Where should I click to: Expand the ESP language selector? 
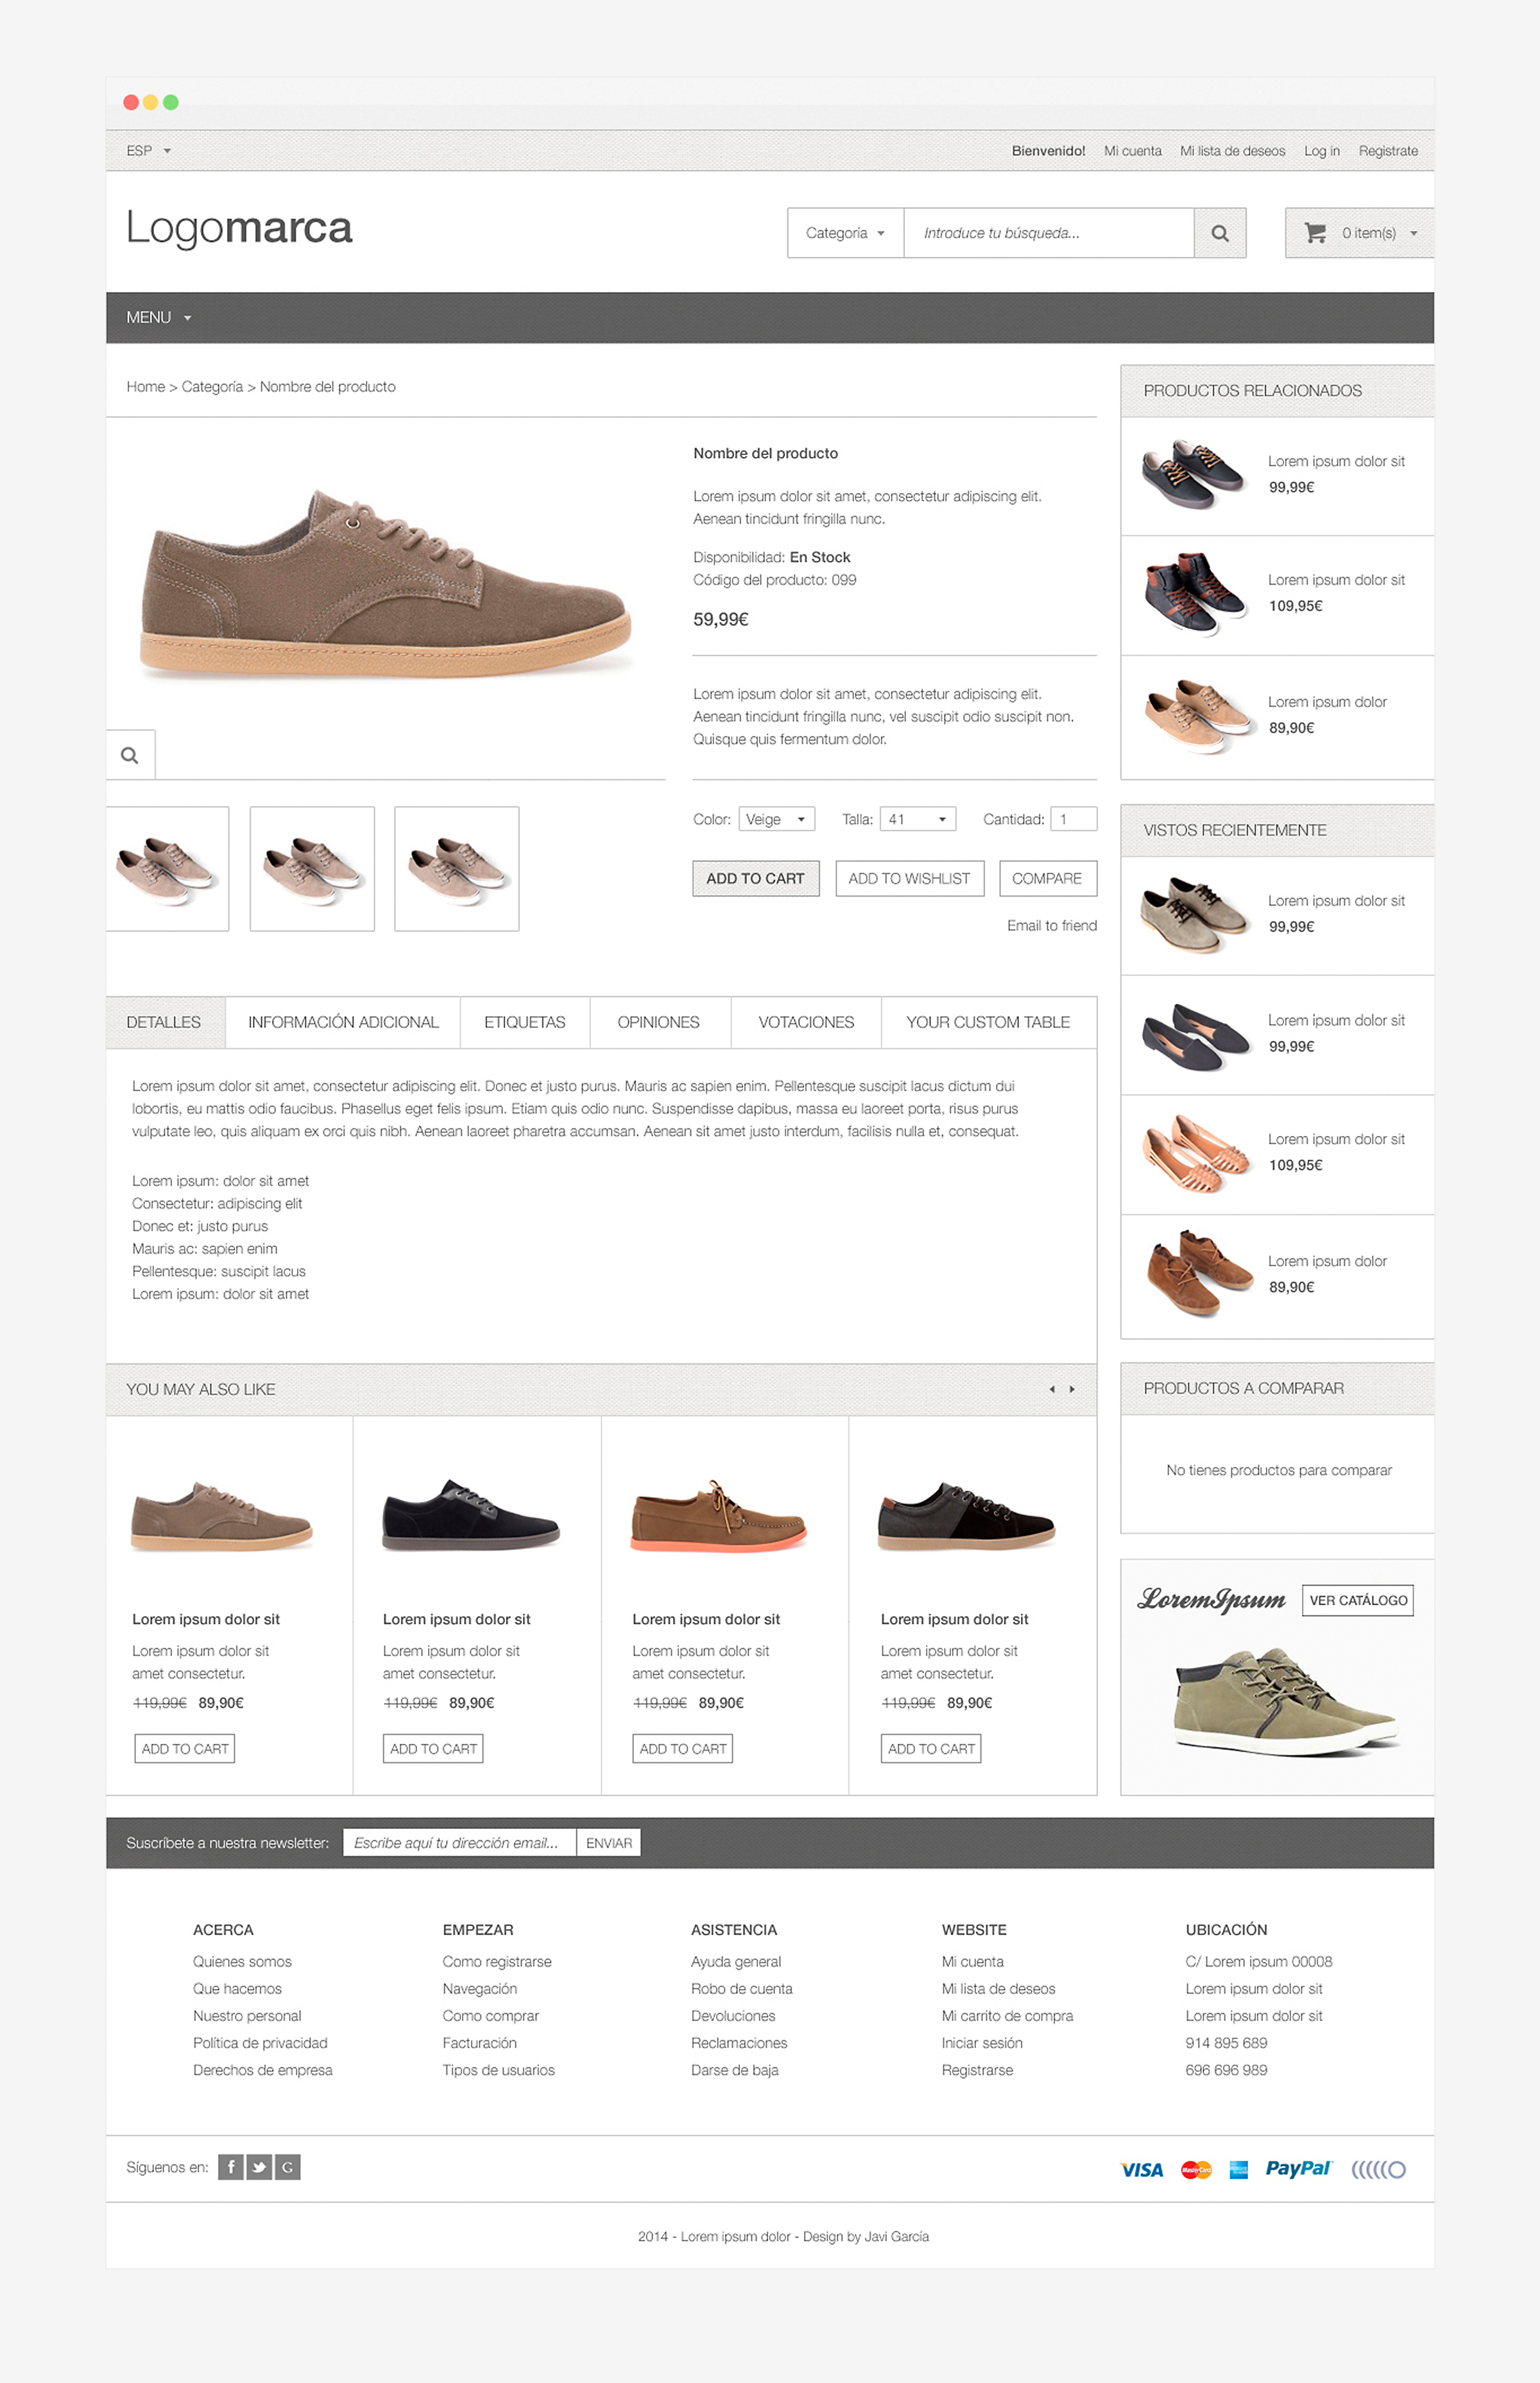[x=148, y=151]
